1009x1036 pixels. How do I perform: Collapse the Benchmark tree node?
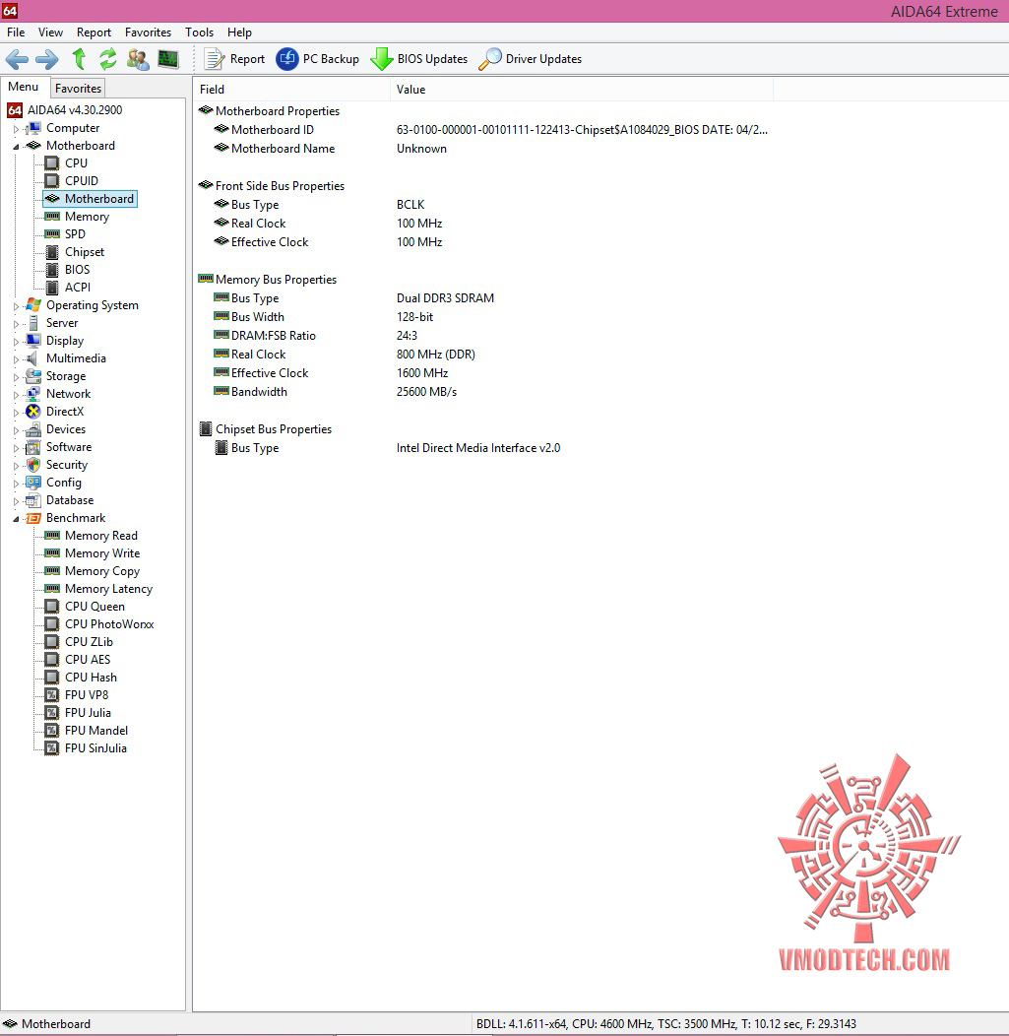(16, 519)
